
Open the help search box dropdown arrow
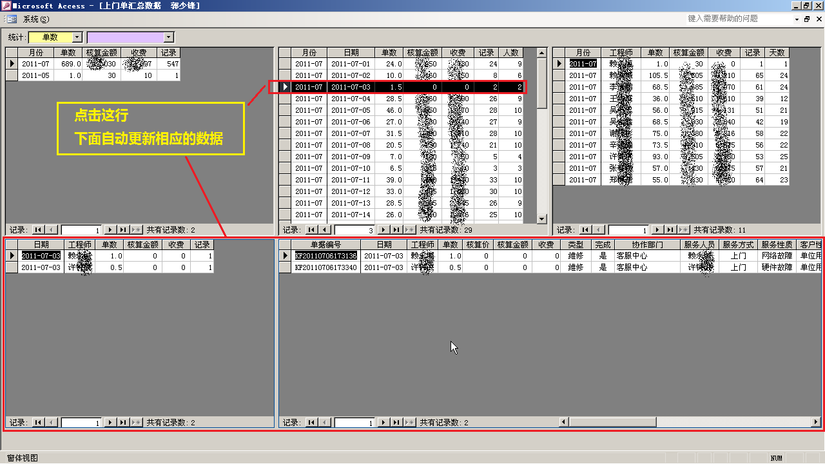797,19
